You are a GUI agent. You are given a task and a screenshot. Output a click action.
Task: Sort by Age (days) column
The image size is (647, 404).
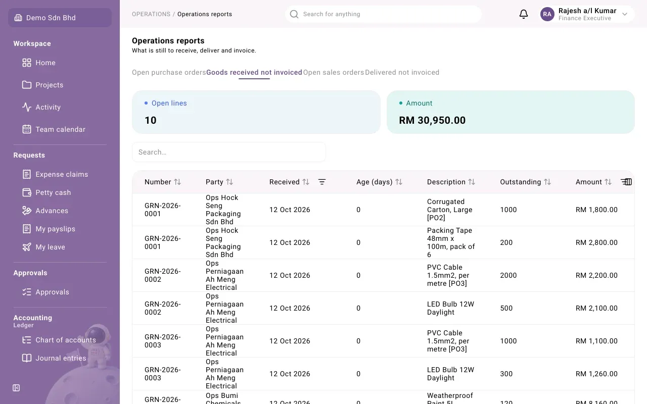(x=399, y=182)
